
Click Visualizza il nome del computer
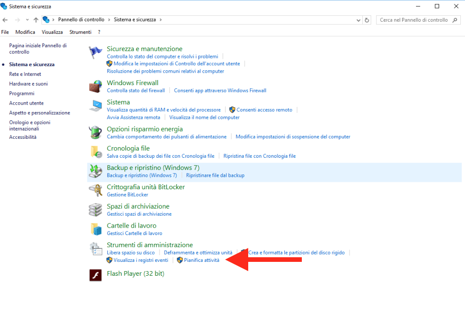pyautogui.click(x=204, y=118)
